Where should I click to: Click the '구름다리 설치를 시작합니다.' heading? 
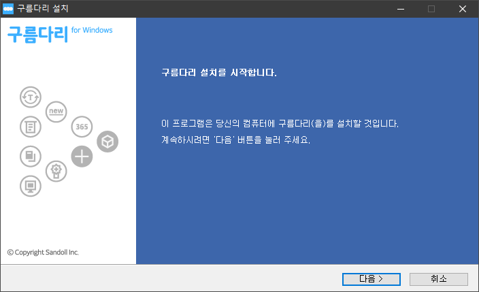219,72
